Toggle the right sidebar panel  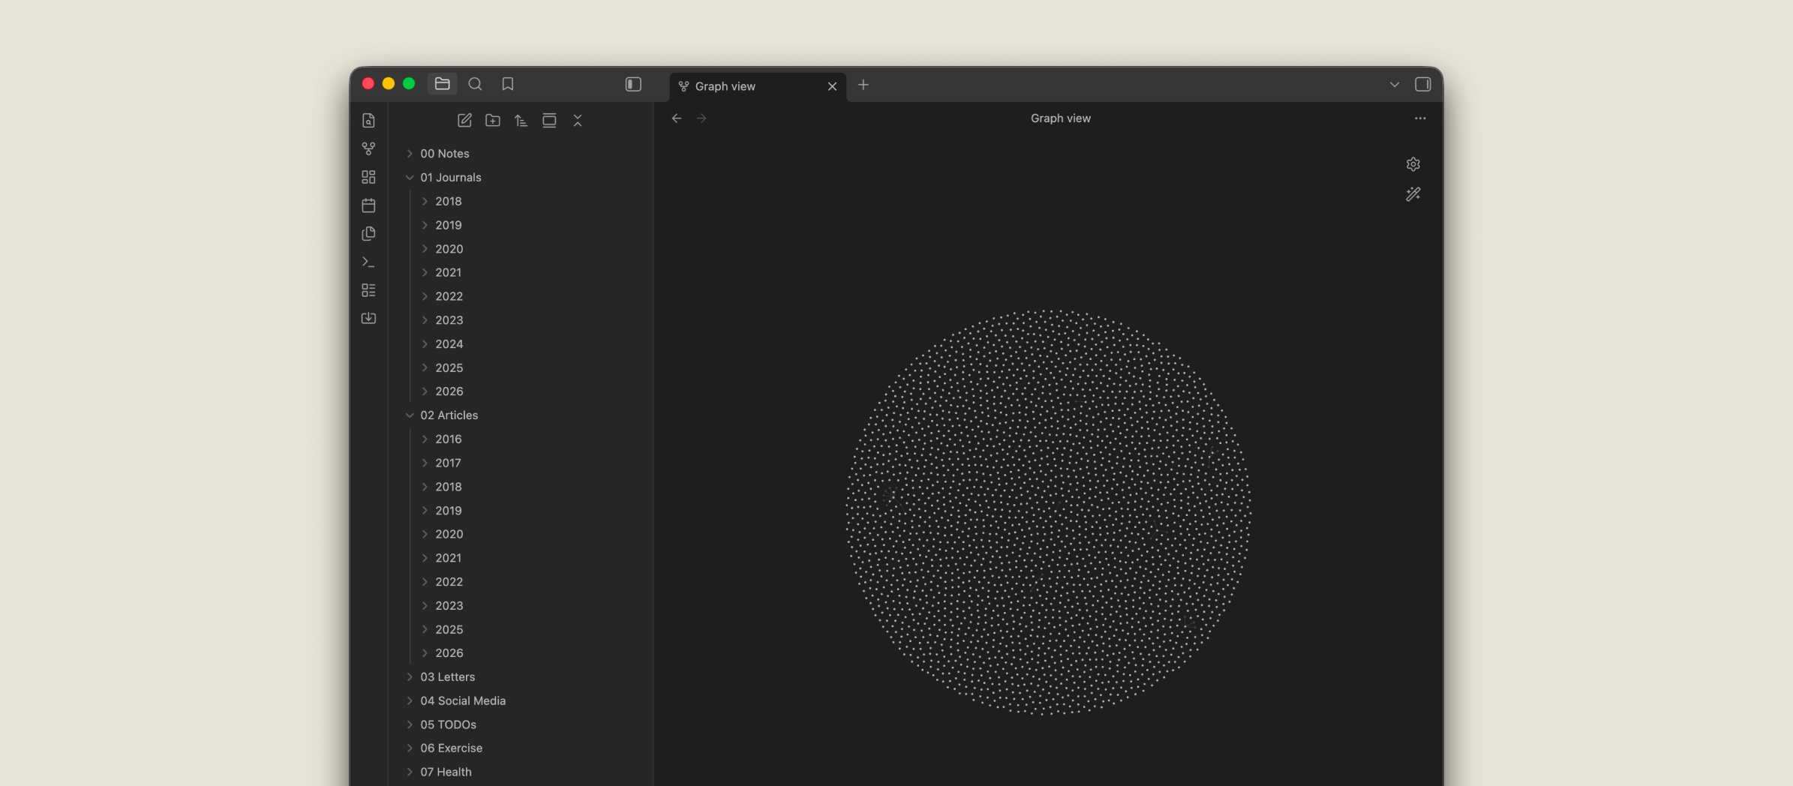tap(1422, 85)
